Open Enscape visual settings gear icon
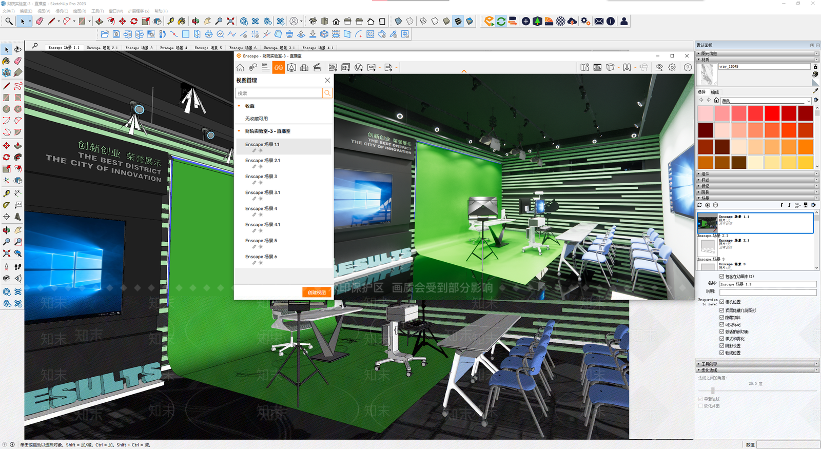The height and width of the screenshot is (449, 821). (x=672, y=67)
